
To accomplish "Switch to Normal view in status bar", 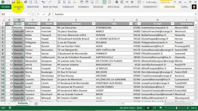I will click(x=148, y=108).
